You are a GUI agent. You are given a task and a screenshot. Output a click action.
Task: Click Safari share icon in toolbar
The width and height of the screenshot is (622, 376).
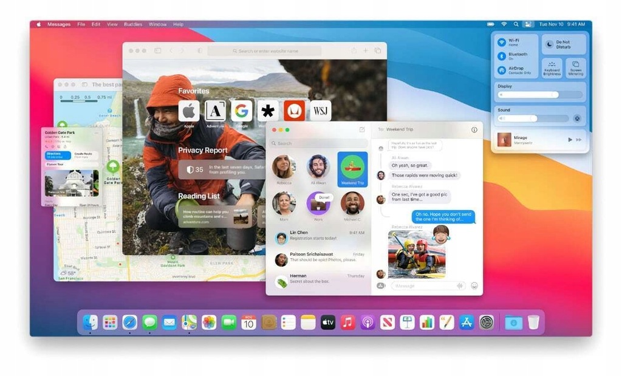[x=354, y=51]
